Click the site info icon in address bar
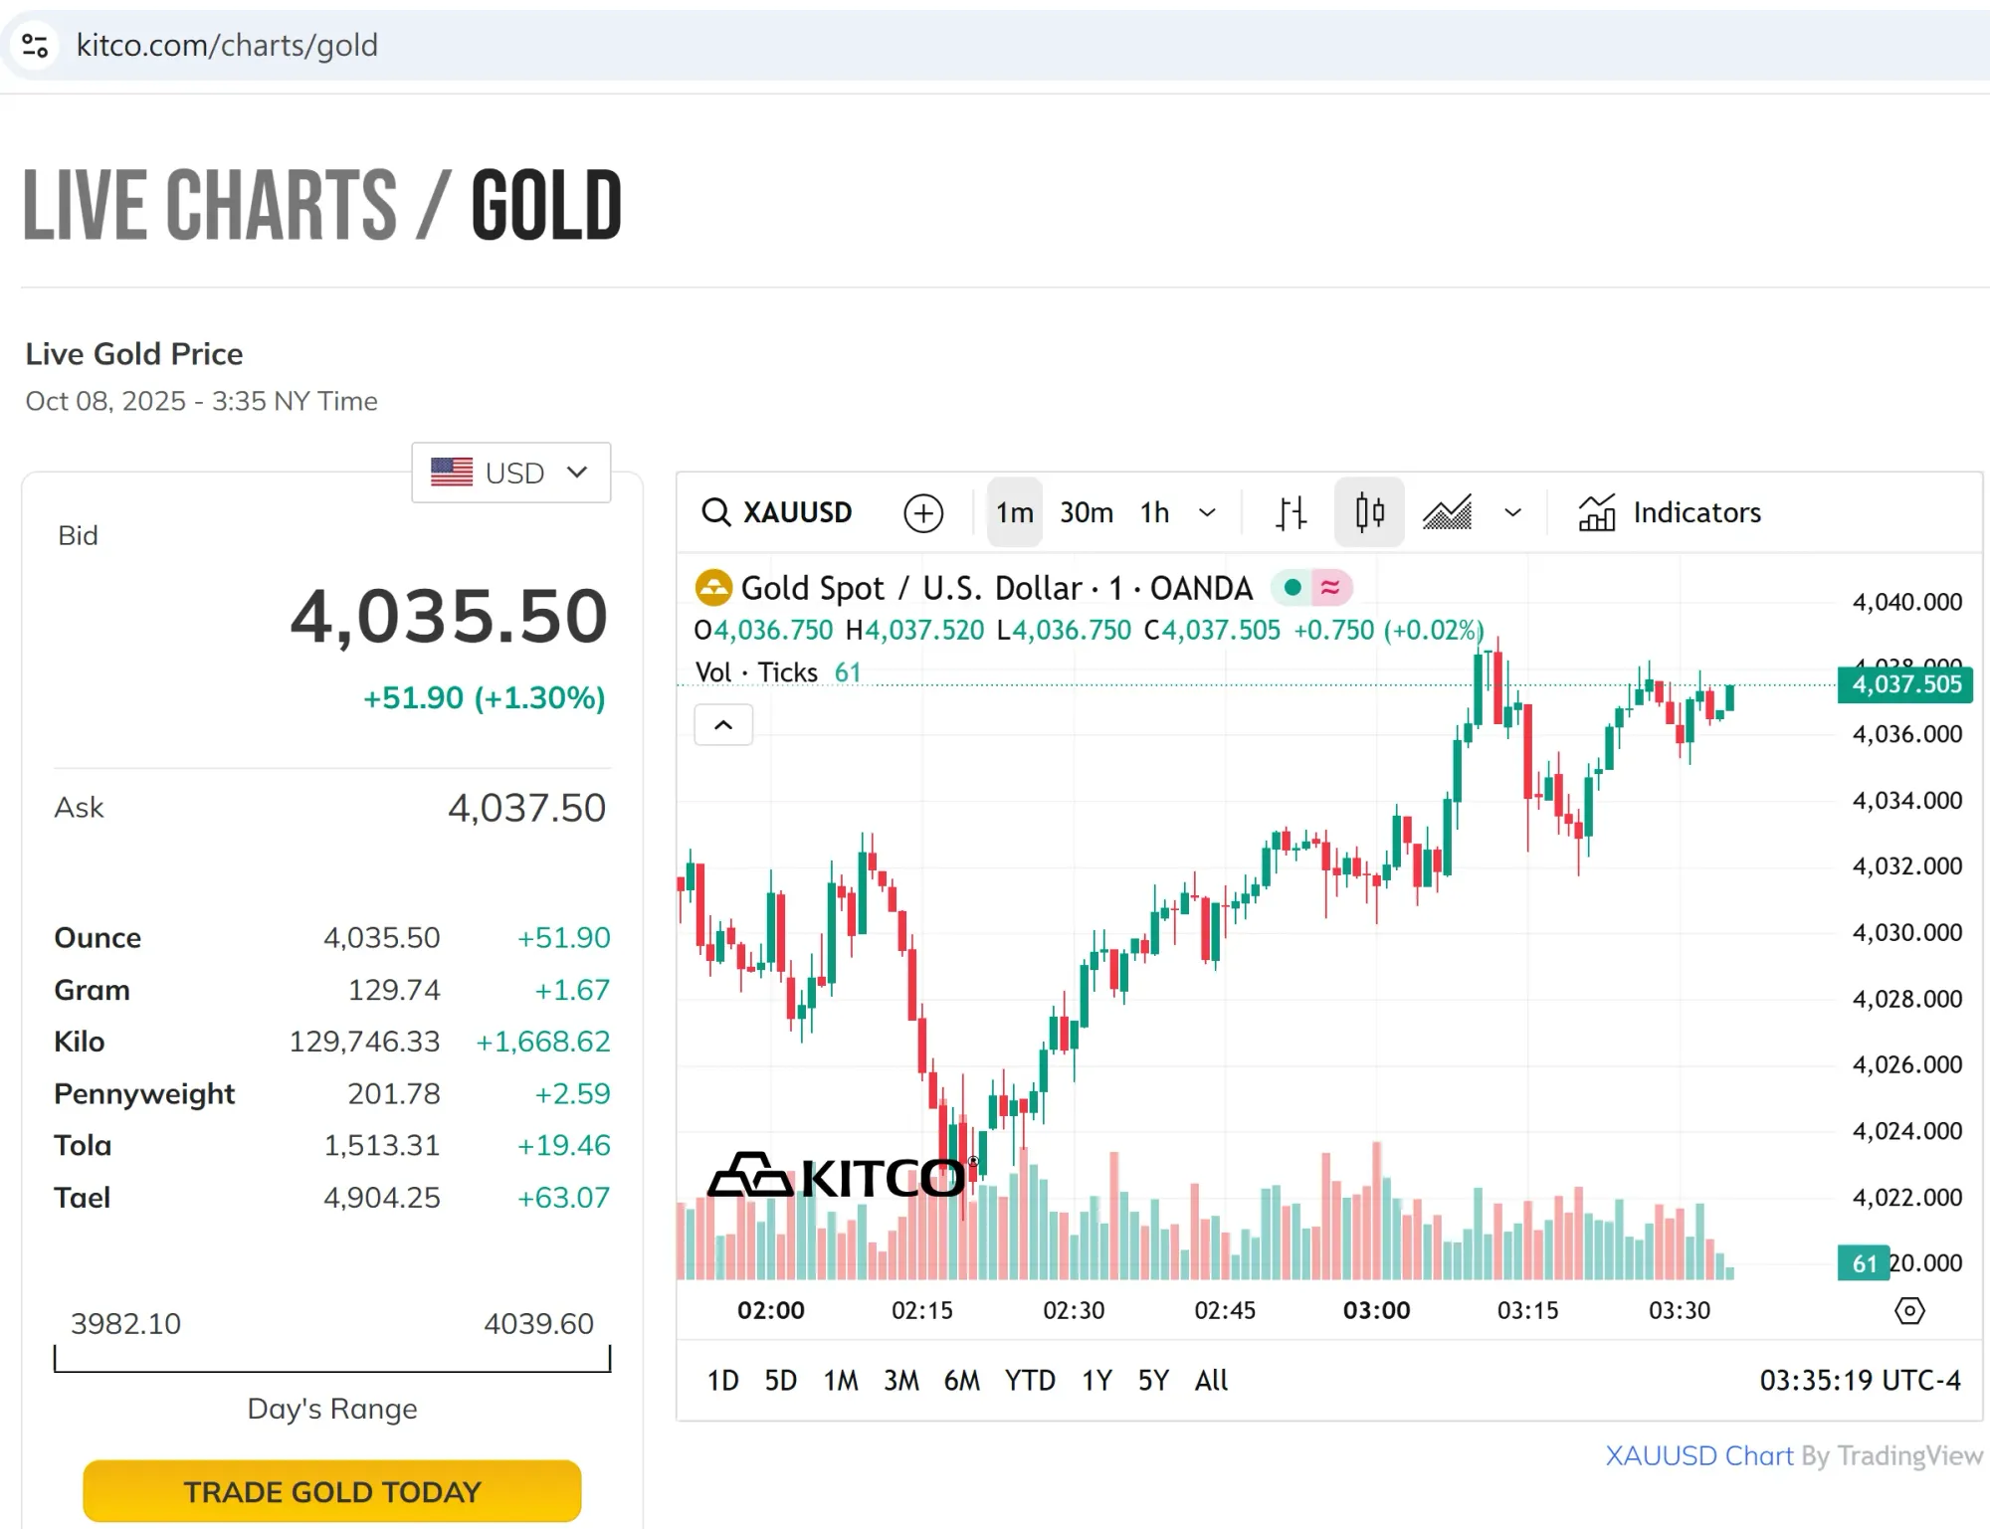 coord(35,45)
